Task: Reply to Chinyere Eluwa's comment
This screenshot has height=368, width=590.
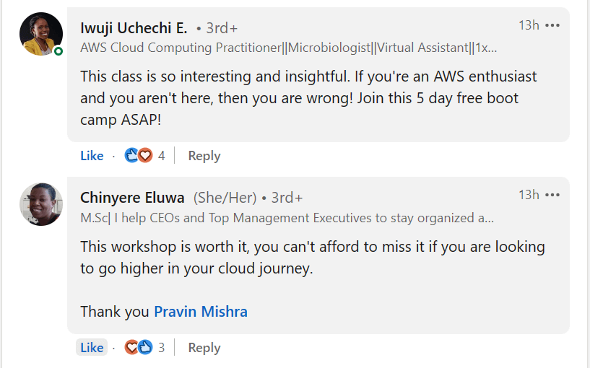Action: (204, 348)
